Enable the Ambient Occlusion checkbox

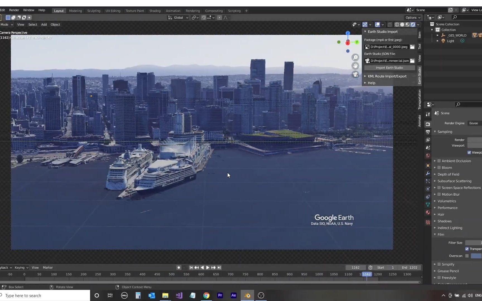[x=439, y=161]
